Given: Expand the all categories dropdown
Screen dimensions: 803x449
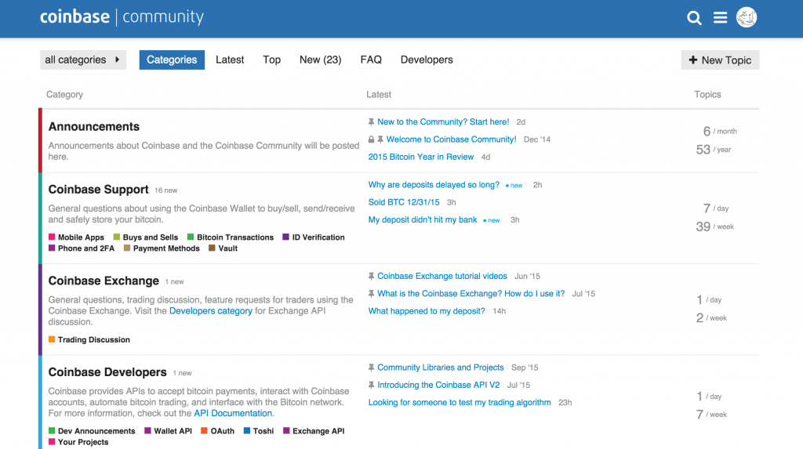Looking at the screenshot, I should [x=83, y=60].
